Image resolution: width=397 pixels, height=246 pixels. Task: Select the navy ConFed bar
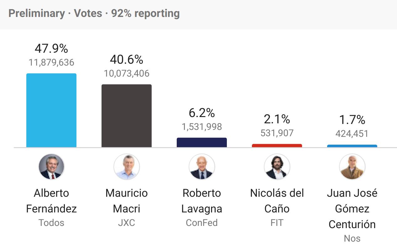pos(202,142)
